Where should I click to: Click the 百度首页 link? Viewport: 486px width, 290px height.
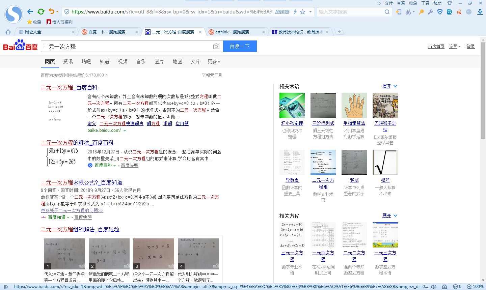click(436, 47)
